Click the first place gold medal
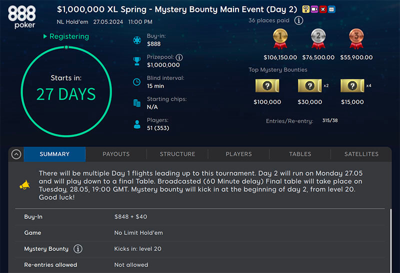 [280, 38]
